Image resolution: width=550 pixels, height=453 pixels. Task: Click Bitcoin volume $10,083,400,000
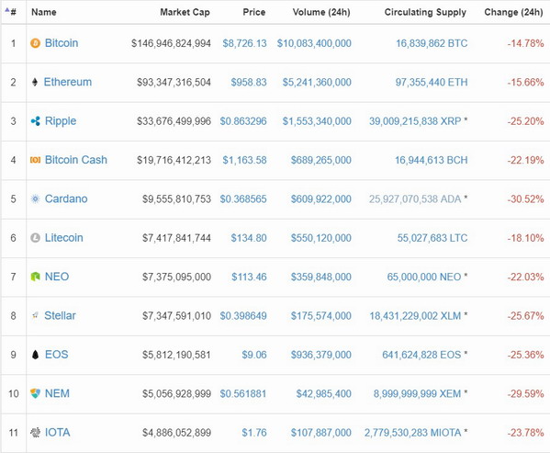point(314,43)
